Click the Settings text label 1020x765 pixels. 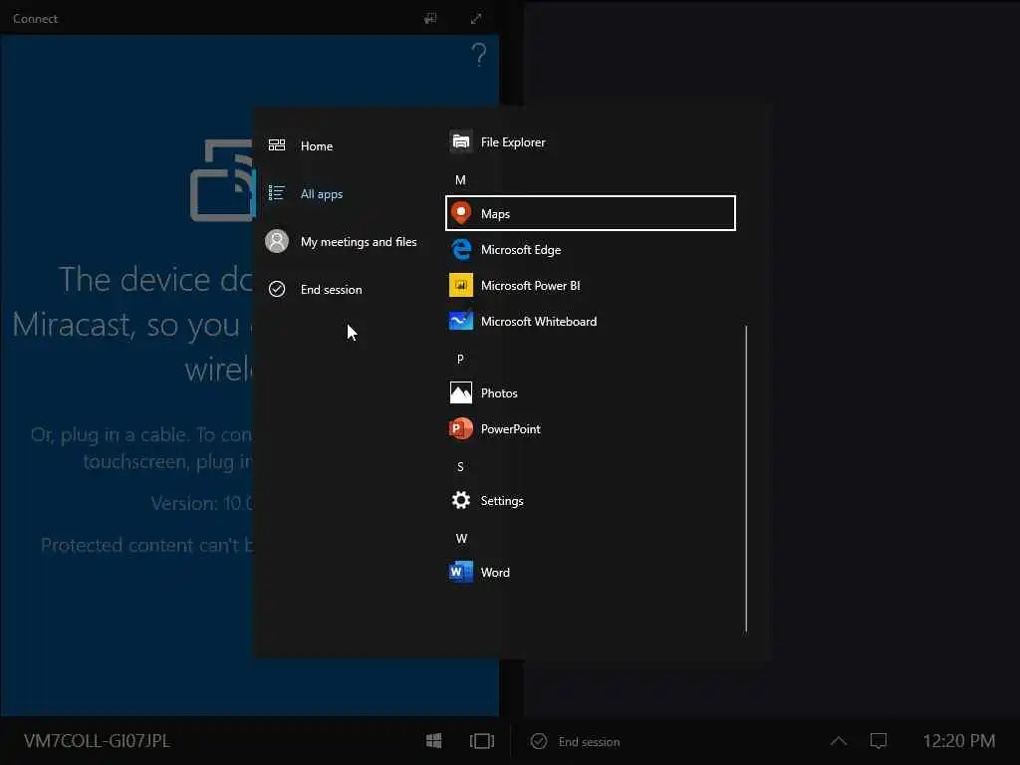pos(502,501)
